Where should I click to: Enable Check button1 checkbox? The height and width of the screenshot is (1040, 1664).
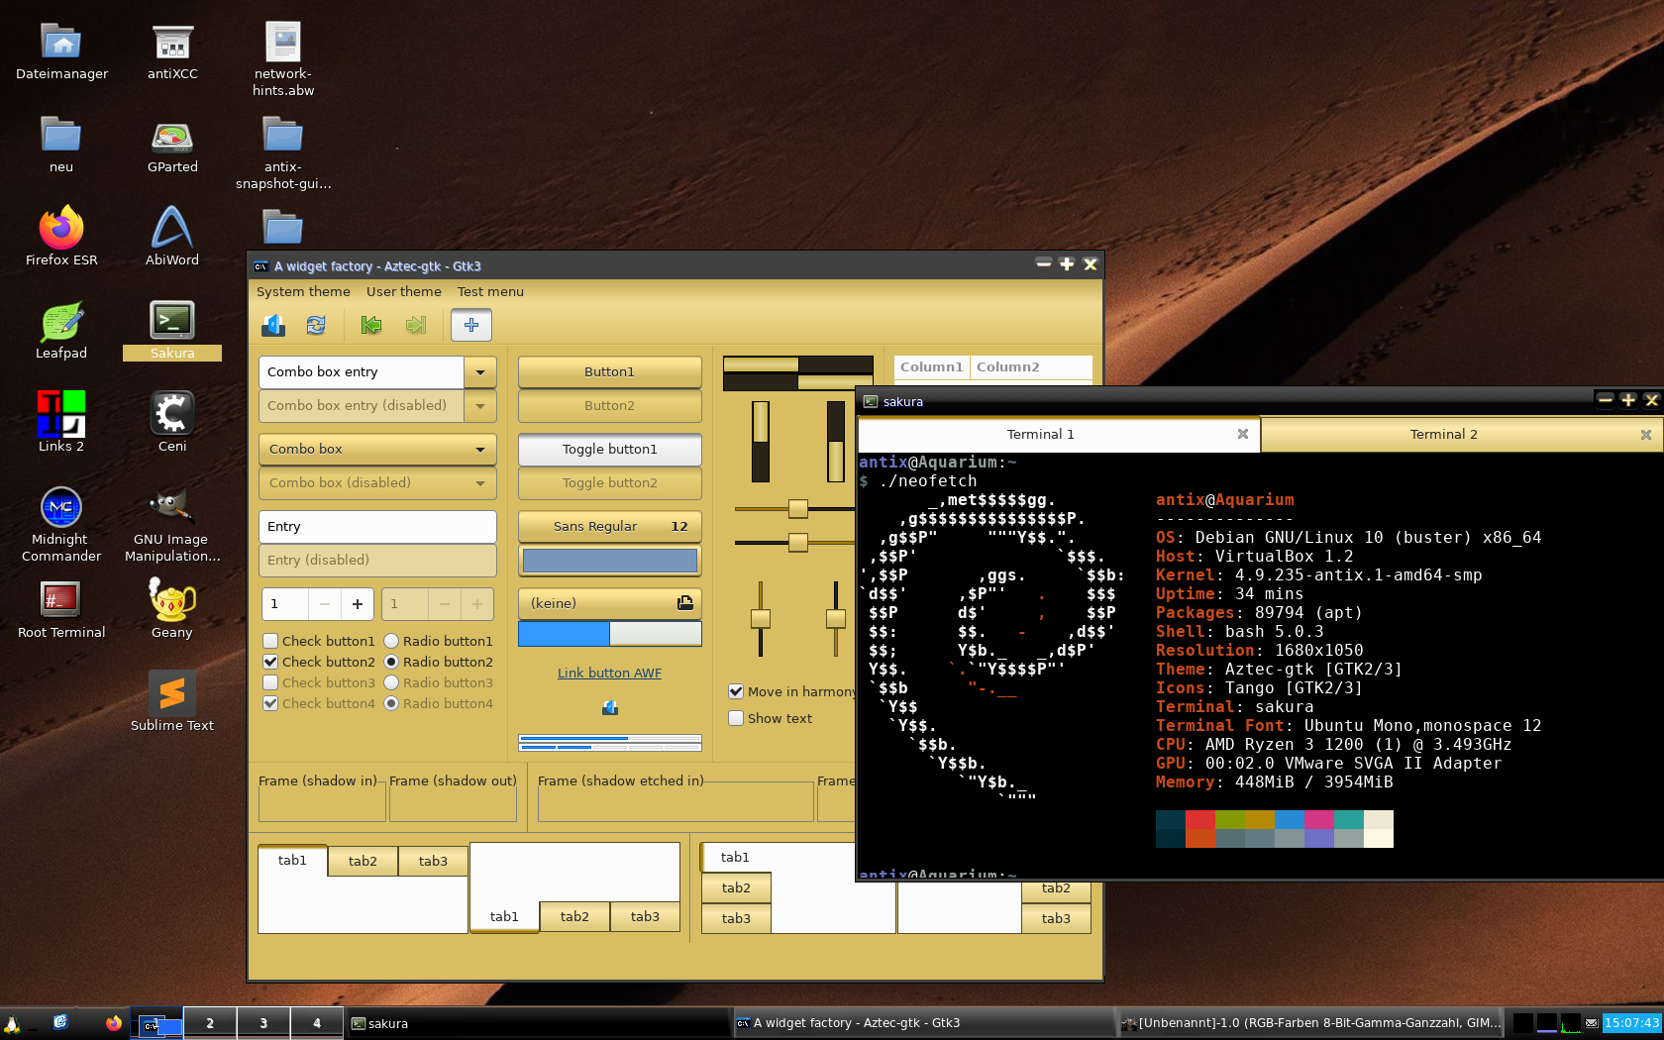(270, 641)
